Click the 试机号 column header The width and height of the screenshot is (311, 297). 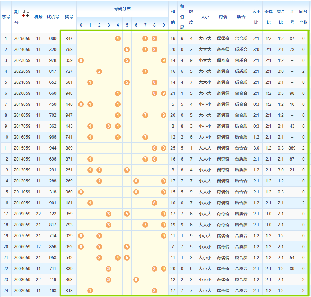pyautogui.click(x=53, y=17)
